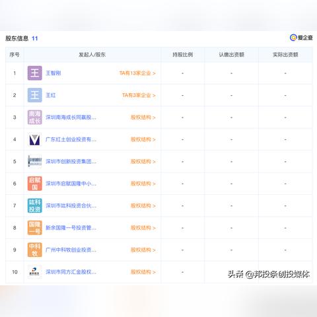
Task: Open shareholder 王智刚 profile link
Action: (x=53, y=73)
